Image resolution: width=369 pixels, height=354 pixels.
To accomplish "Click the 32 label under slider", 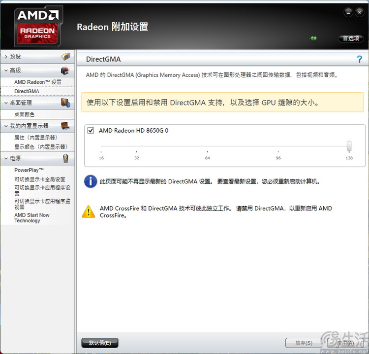I will [136, 158].
